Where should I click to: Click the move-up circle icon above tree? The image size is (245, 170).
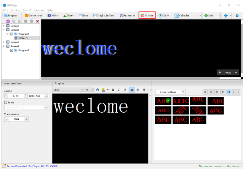tap(26, 21)
